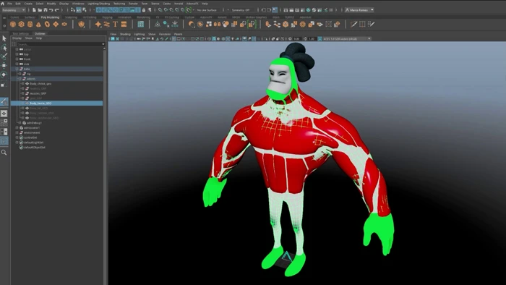
Task: Toggle Snap to points in status line
Action: 171,10
